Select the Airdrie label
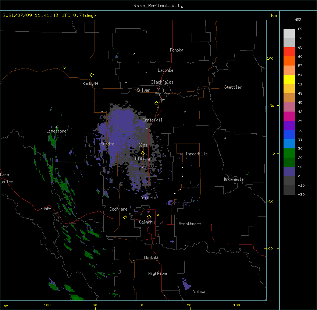Viewport: 317px width, 310px height. pos(149,198)
